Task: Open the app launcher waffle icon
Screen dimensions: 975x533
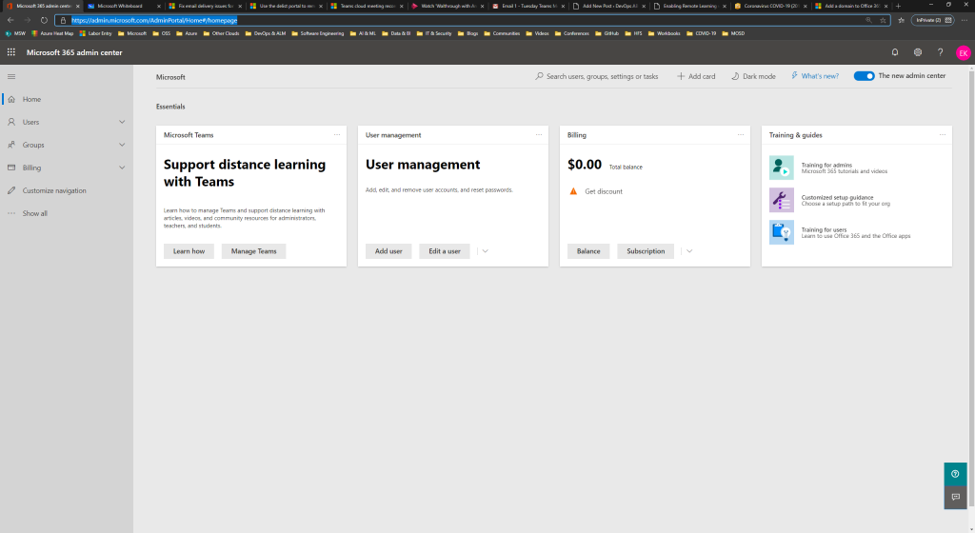Action: coord(11,52)
